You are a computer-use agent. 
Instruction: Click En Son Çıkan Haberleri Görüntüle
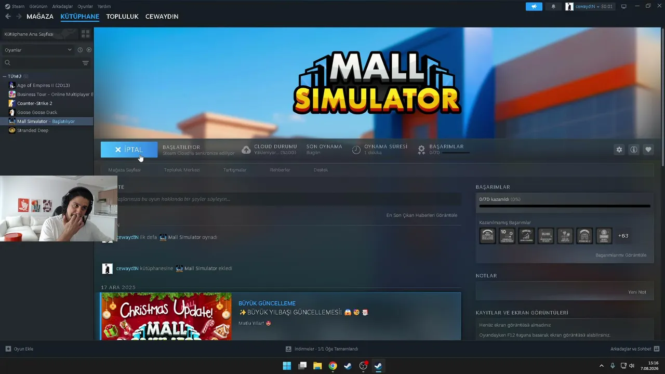(422, 215)
